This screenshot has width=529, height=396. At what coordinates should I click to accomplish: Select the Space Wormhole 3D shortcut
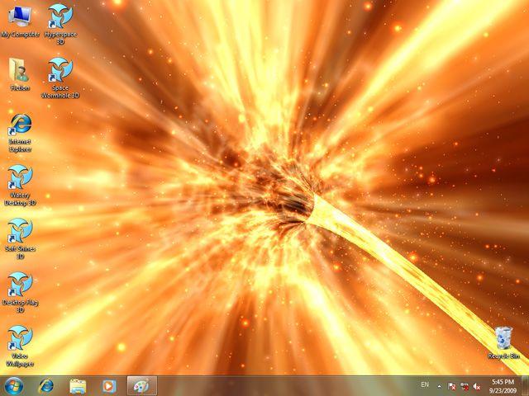[60, 78]
